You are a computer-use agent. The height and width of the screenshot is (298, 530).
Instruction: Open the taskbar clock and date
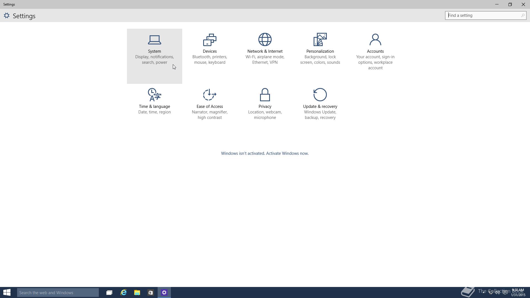click(518, 292)
